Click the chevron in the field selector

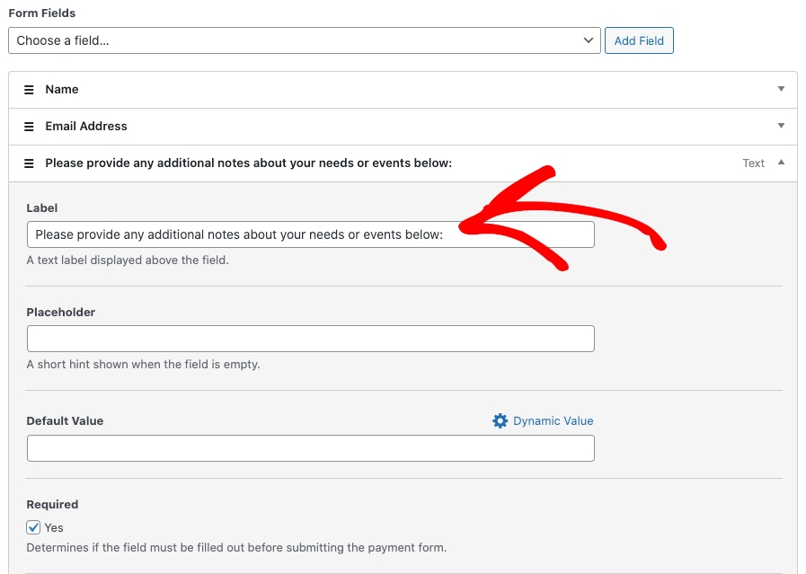589,40
